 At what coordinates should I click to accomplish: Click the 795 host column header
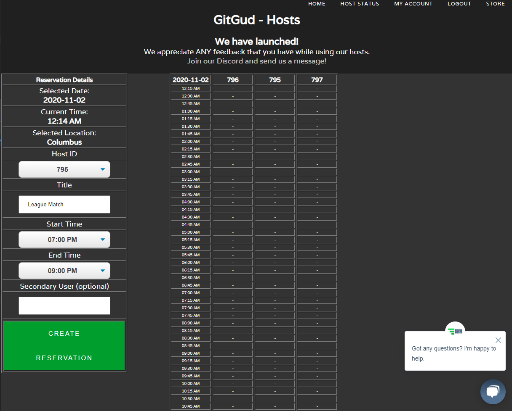point(275,79)
